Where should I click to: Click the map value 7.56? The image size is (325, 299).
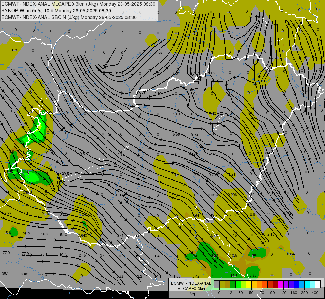pyautogui.click(x=158, y=53)
